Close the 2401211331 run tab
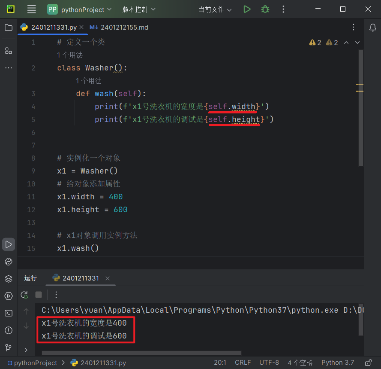 (x=108, y=278)
